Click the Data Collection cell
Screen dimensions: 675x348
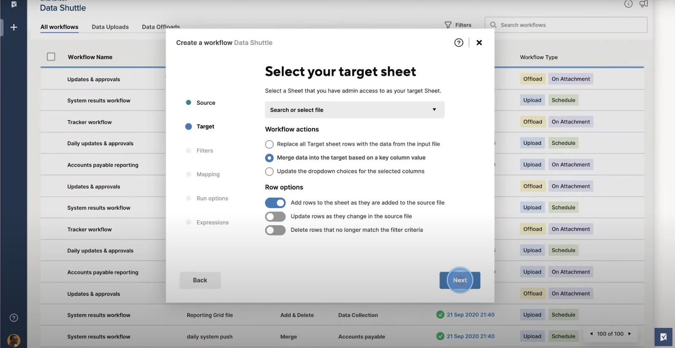358,315
